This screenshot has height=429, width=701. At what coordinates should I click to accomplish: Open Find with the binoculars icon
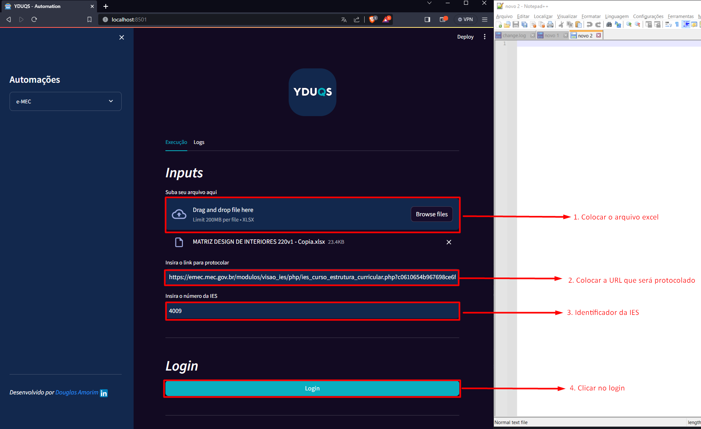tap(609, 25)
